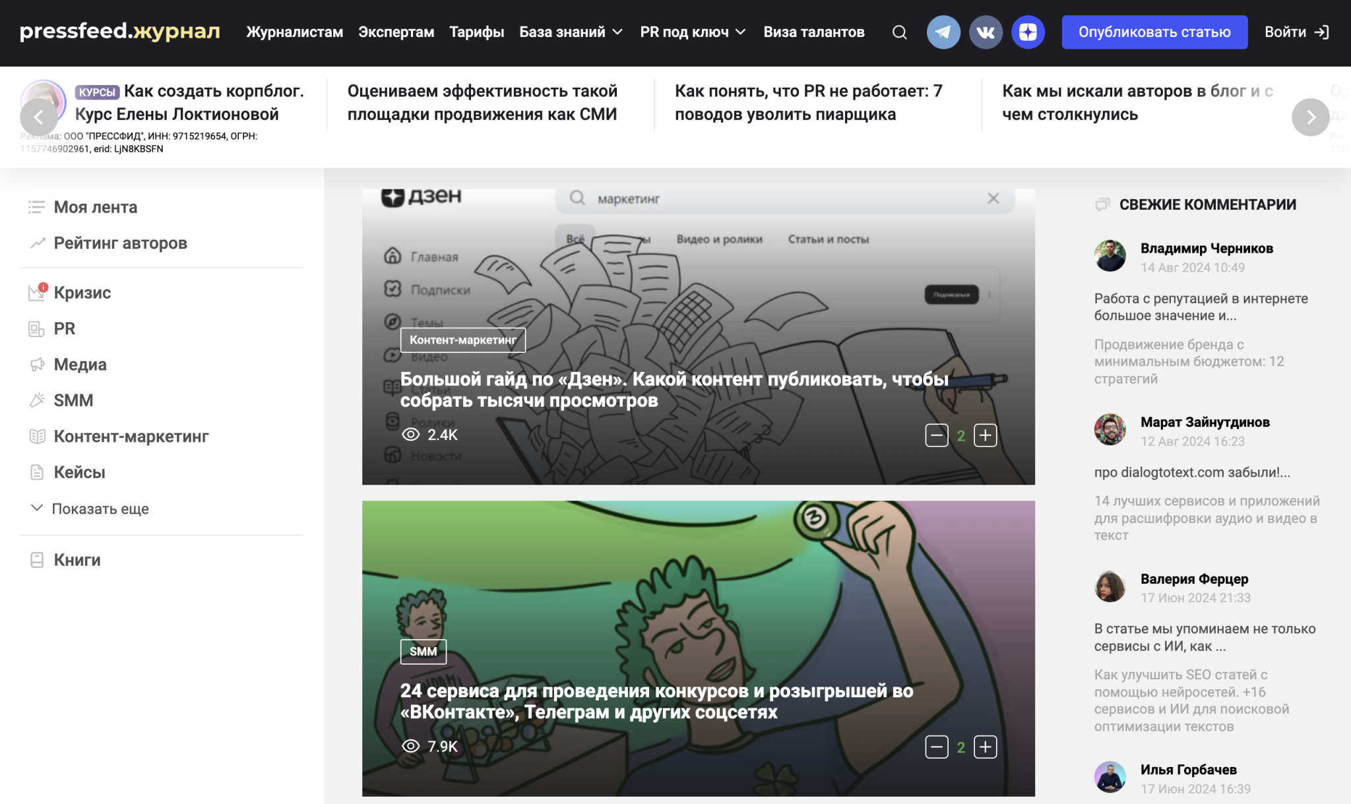The image size is (1351, 804).
Task: Click the Опубликовать статью button
Action: click(x=1154, y=32)
